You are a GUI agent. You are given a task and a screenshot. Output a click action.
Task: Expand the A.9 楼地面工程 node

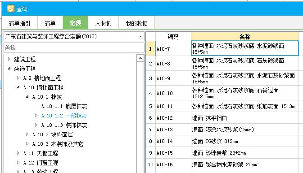[18, 78]
